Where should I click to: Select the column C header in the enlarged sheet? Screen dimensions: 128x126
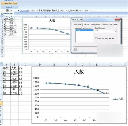(26, 65)
